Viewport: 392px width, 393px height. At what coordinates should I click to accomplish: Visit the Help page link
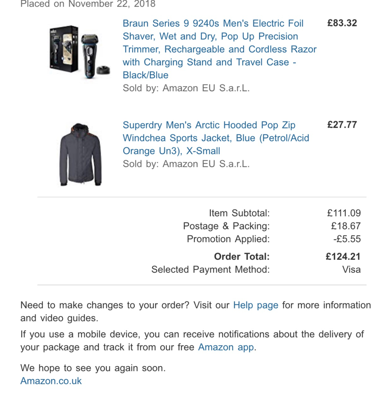coord(256,305)
